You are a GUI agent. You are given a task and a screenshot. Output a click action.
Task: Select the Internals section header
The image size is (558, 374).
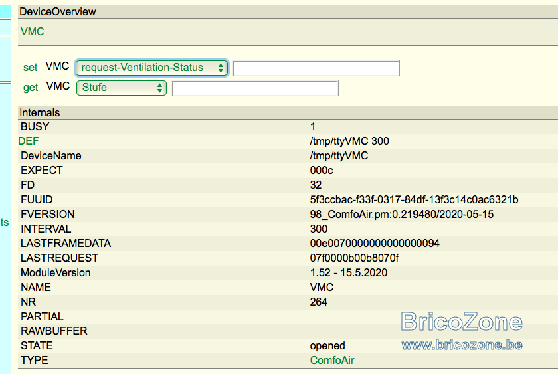[x=39, y=112]
